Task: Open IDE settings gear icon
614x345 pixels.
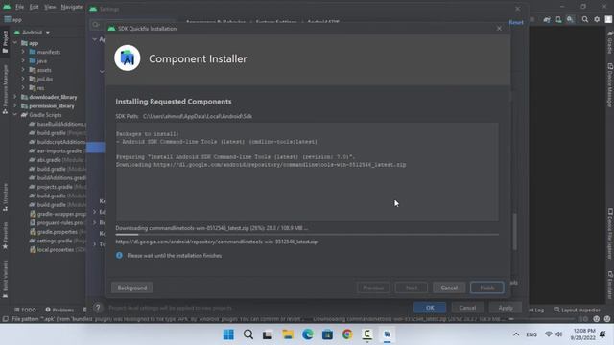Action: coord(597,19)
